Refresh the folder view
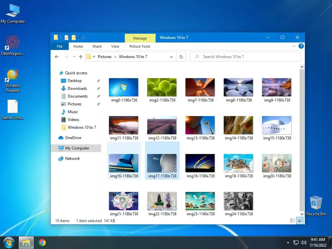Screen dimensions: 332x249 (181, 57)
